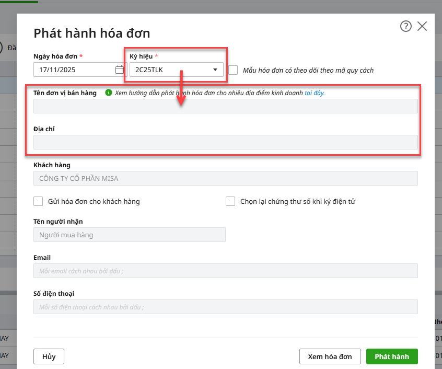Click the Tên người nhận field
Viewport: 442px width, 369px height.
[129, 235]
